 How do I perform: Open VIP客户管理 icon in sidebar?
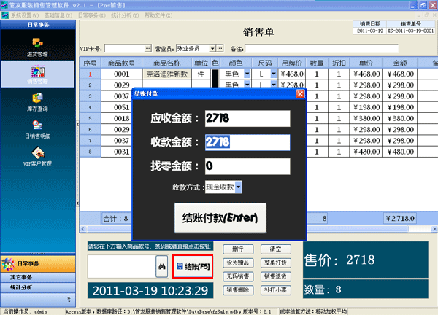tap(37, 157)
